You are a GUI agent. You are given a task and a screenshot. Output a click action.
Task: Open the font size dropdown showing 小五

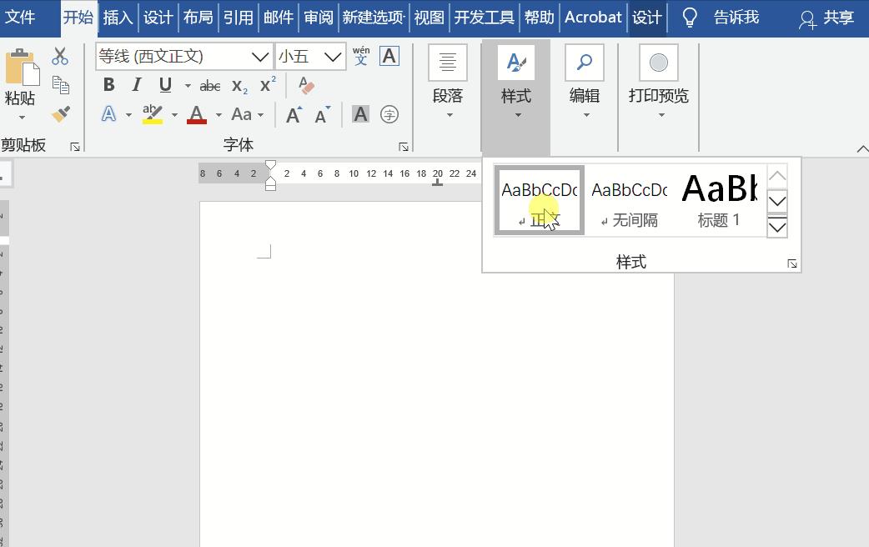click(x=332, y=56)
